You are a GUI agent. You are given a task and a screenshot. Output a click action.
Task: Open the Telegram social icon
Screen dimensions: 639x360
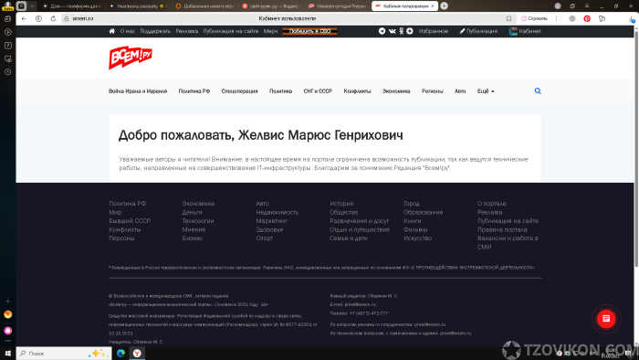pos(382,31)
